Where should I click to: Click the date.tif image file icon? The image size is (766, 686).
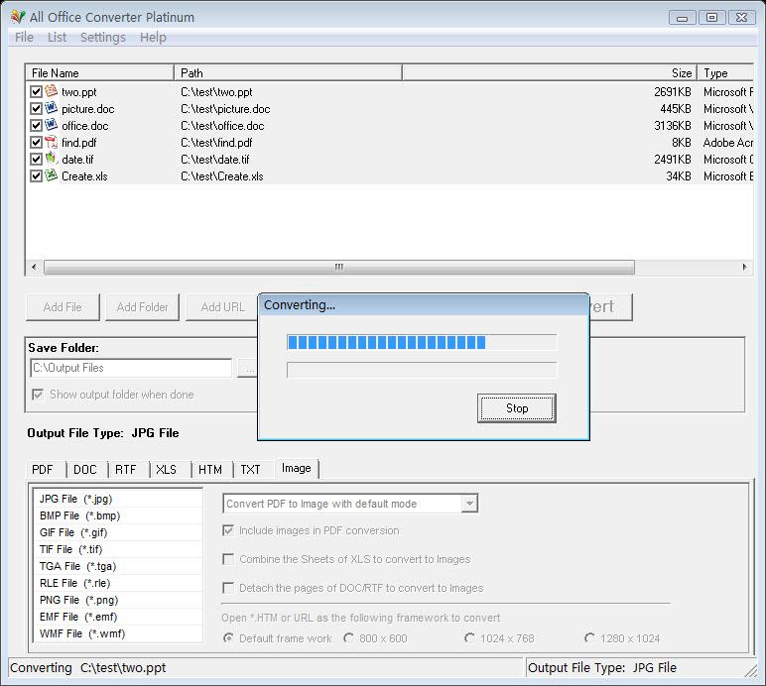coord(52,159)
